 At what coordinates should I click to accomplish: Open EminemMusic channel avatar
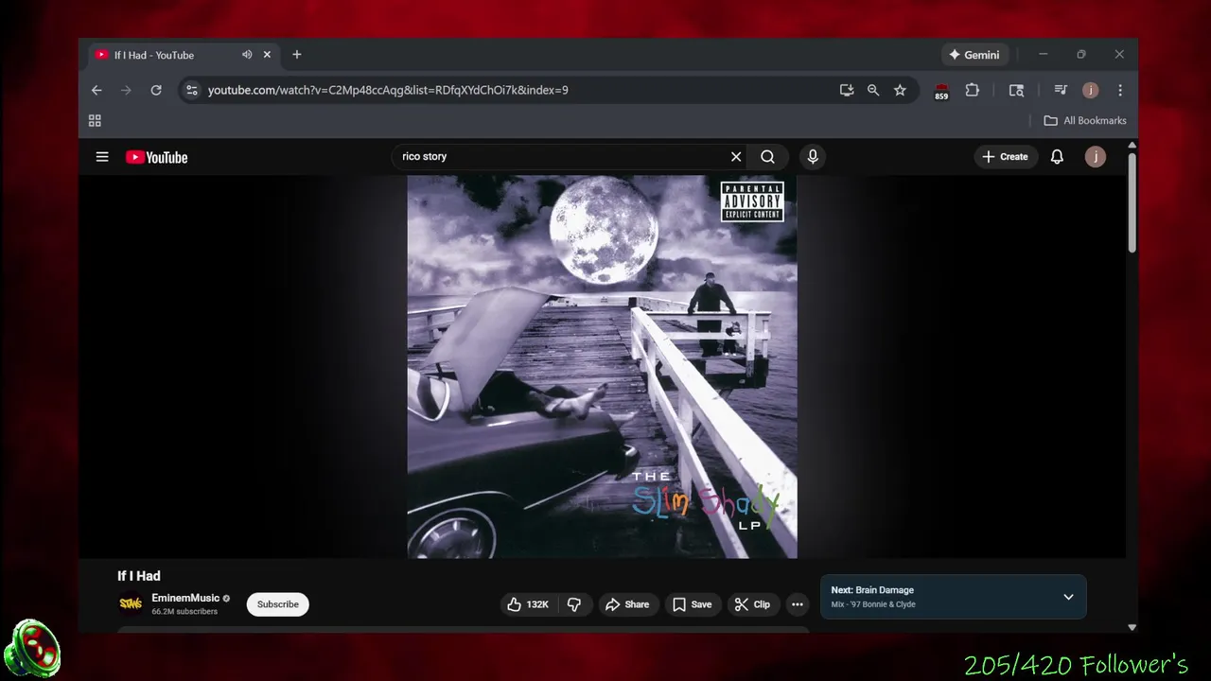[131, 603]
